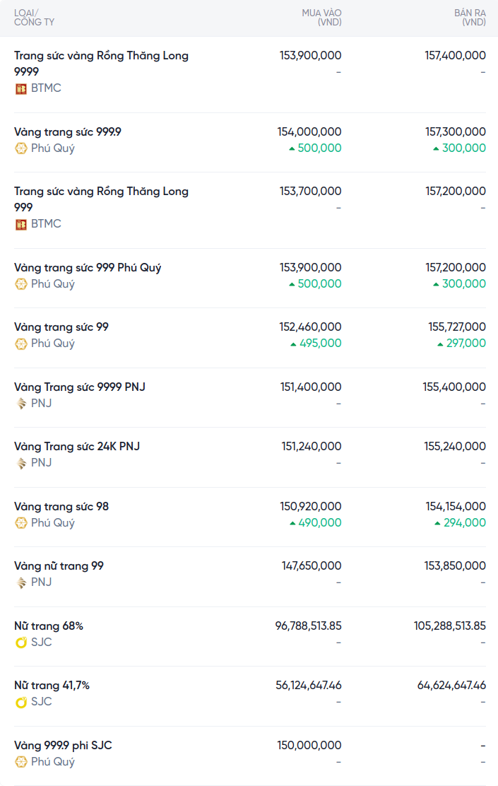Click the Nữ trang 68% title
Image resolution: width=498 pixels, height=786 pixels.
(x=49, y=626)
